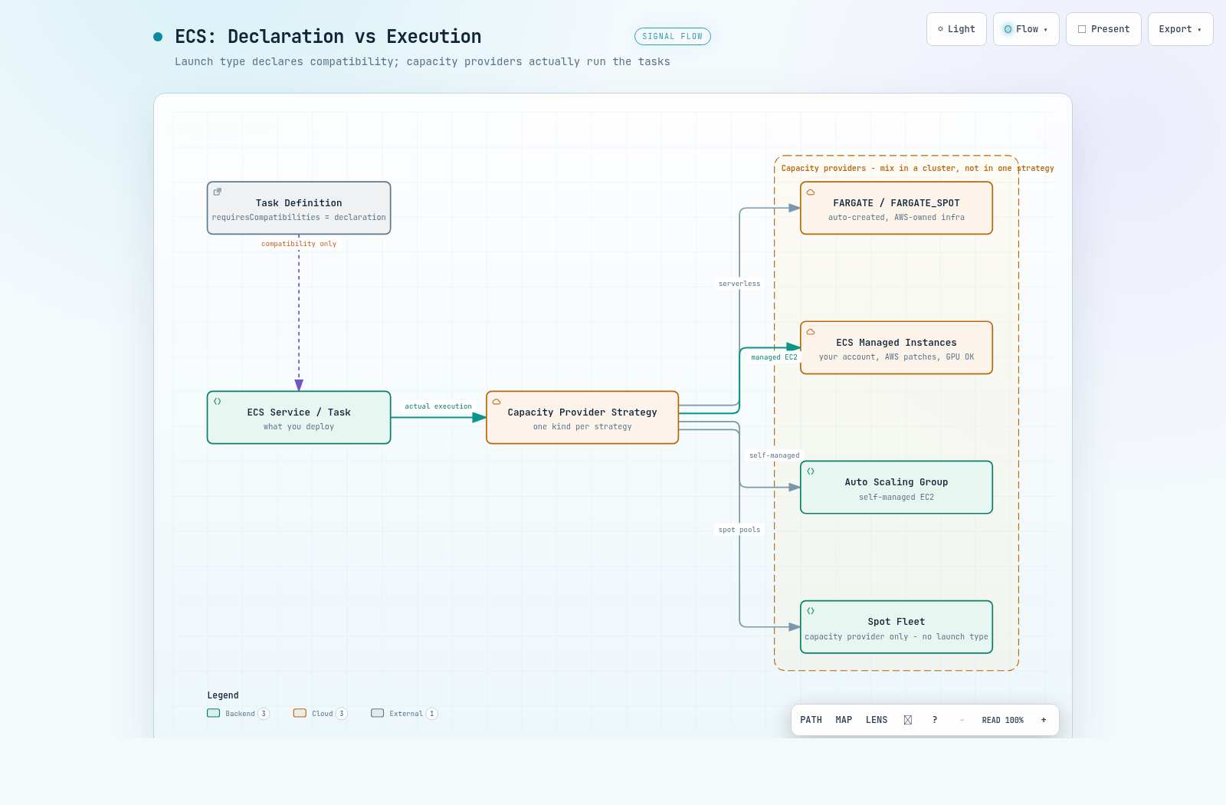Open help with the question mark button

tap(935, 720)
